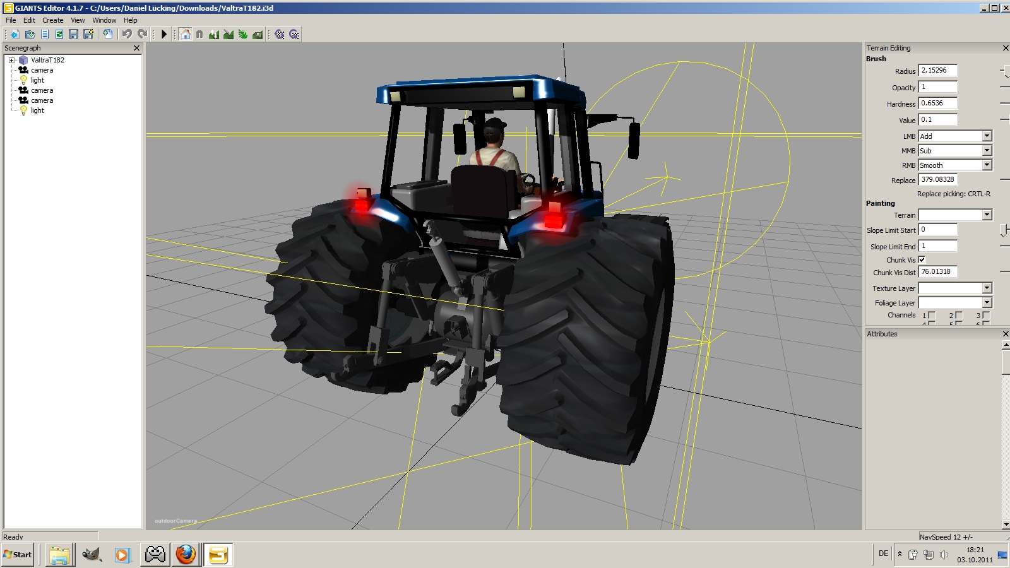Select the foliage paint mode icon
The image size is (1010, 568).
pos(243,34)
